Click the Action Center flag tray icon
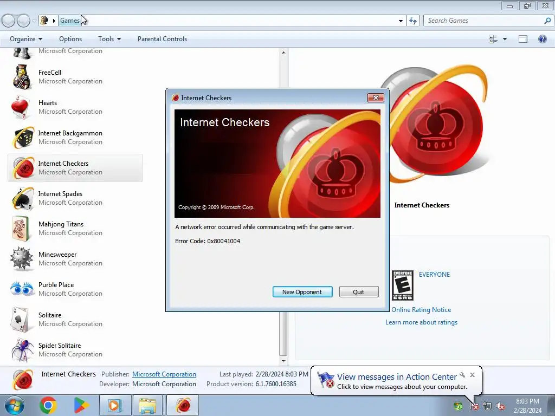 474,406
